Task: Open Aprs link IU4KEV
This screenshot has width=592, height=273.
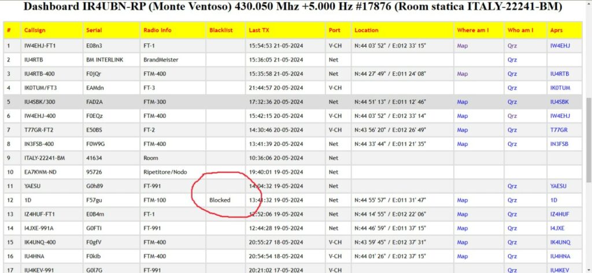Action: pyautogui.click(x=560, y=270)
